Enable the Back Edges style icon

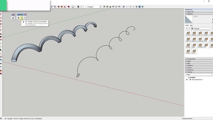click(126, 7)
